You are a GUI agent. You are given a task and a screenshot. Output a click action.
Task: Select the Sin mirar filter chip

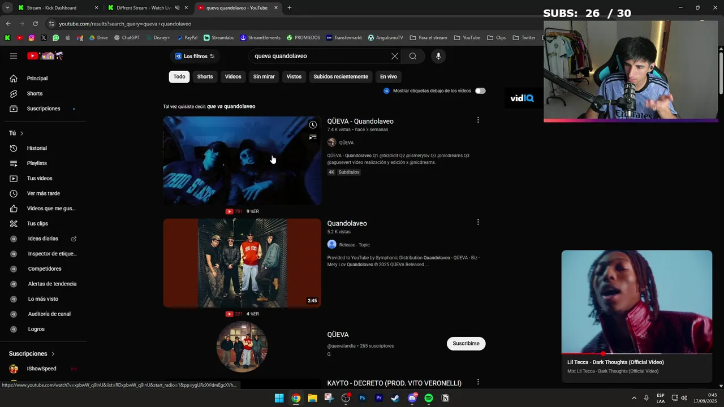pyautogui.click(x=264, y=77)
